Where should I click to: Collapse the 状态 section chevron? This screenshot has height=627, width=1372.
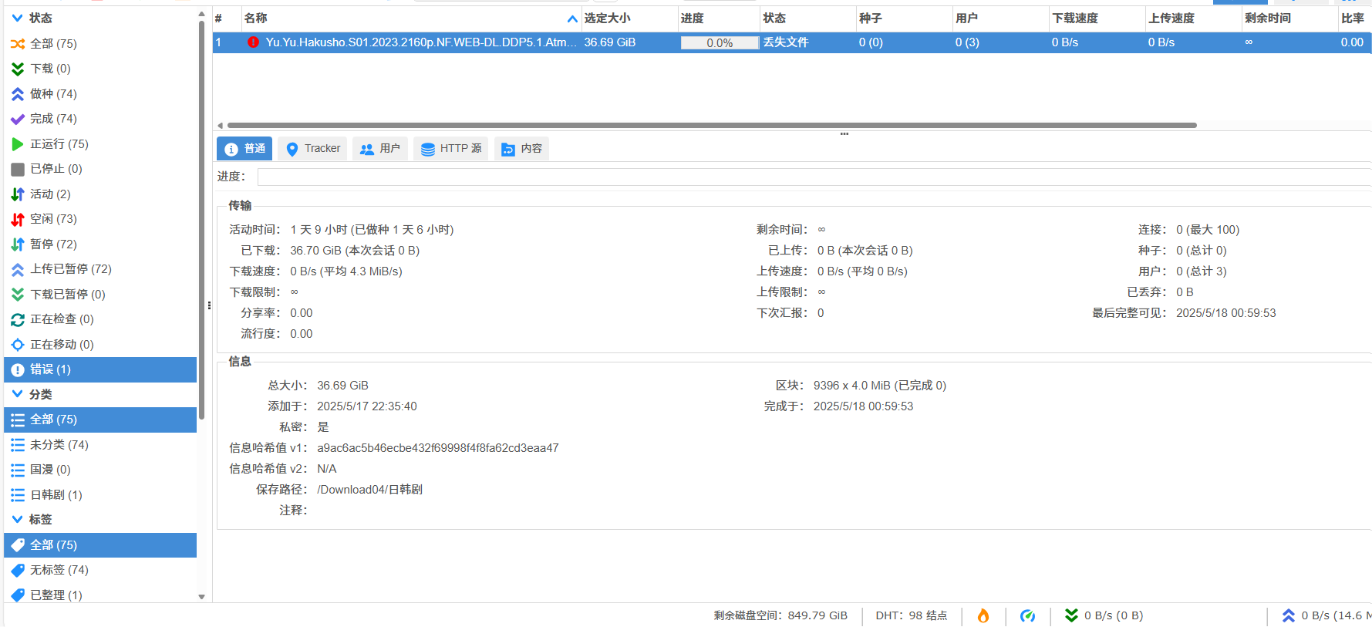pyautogui.click(x=17, y=18)
